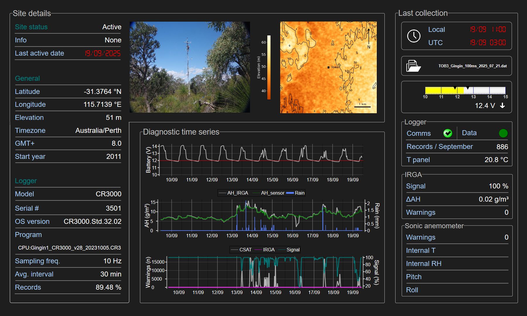Click the IRGA Warnings value 0
527x316 pixels.
[507, 212]
